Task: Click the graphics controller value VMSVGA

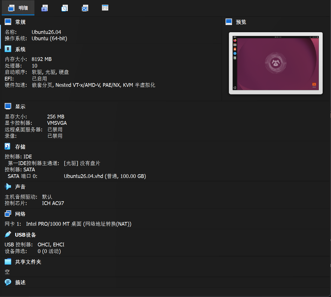Action: [x=57, y=123]
